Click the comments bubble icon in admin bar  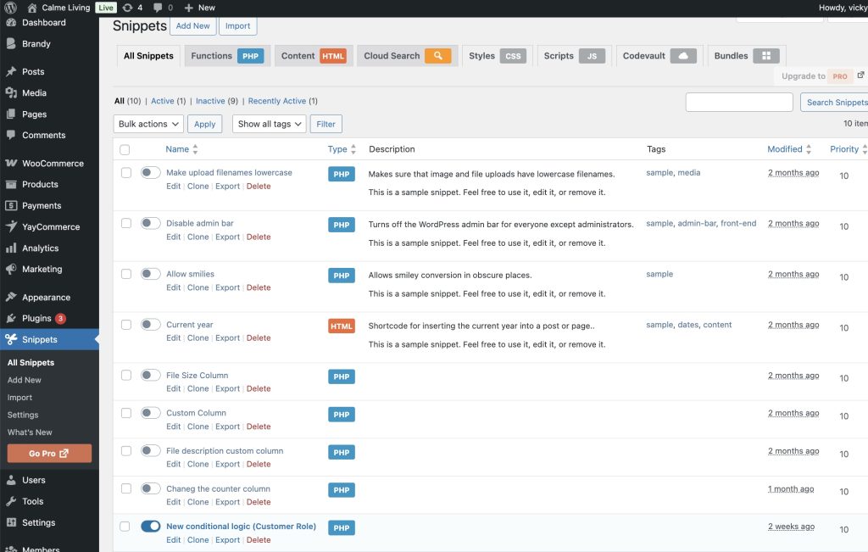pos(158,8)
